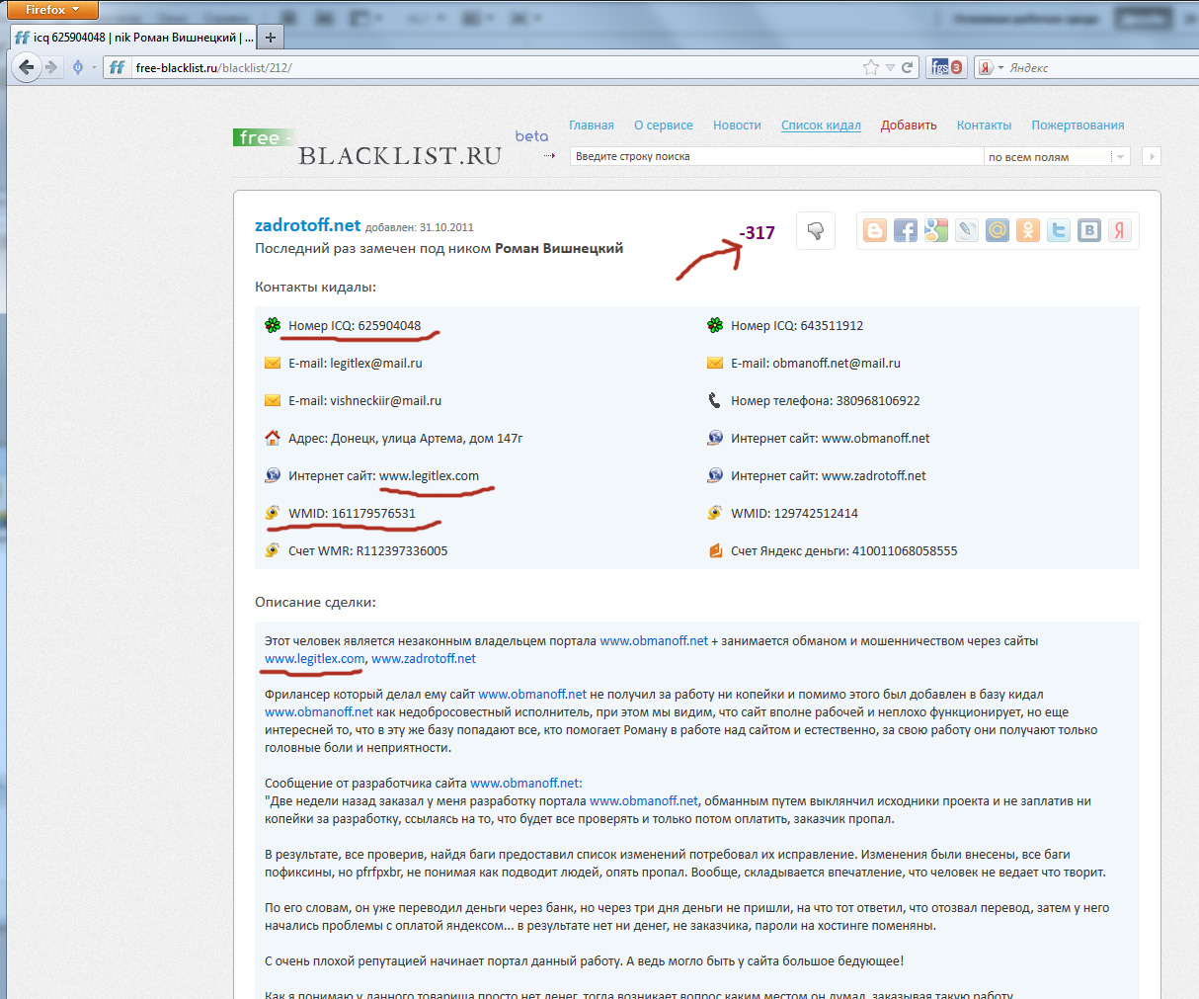1199x999 pixels.
Task: Click the envelope icon beside legitlex@mail.ru
Action: pos(273,363)
